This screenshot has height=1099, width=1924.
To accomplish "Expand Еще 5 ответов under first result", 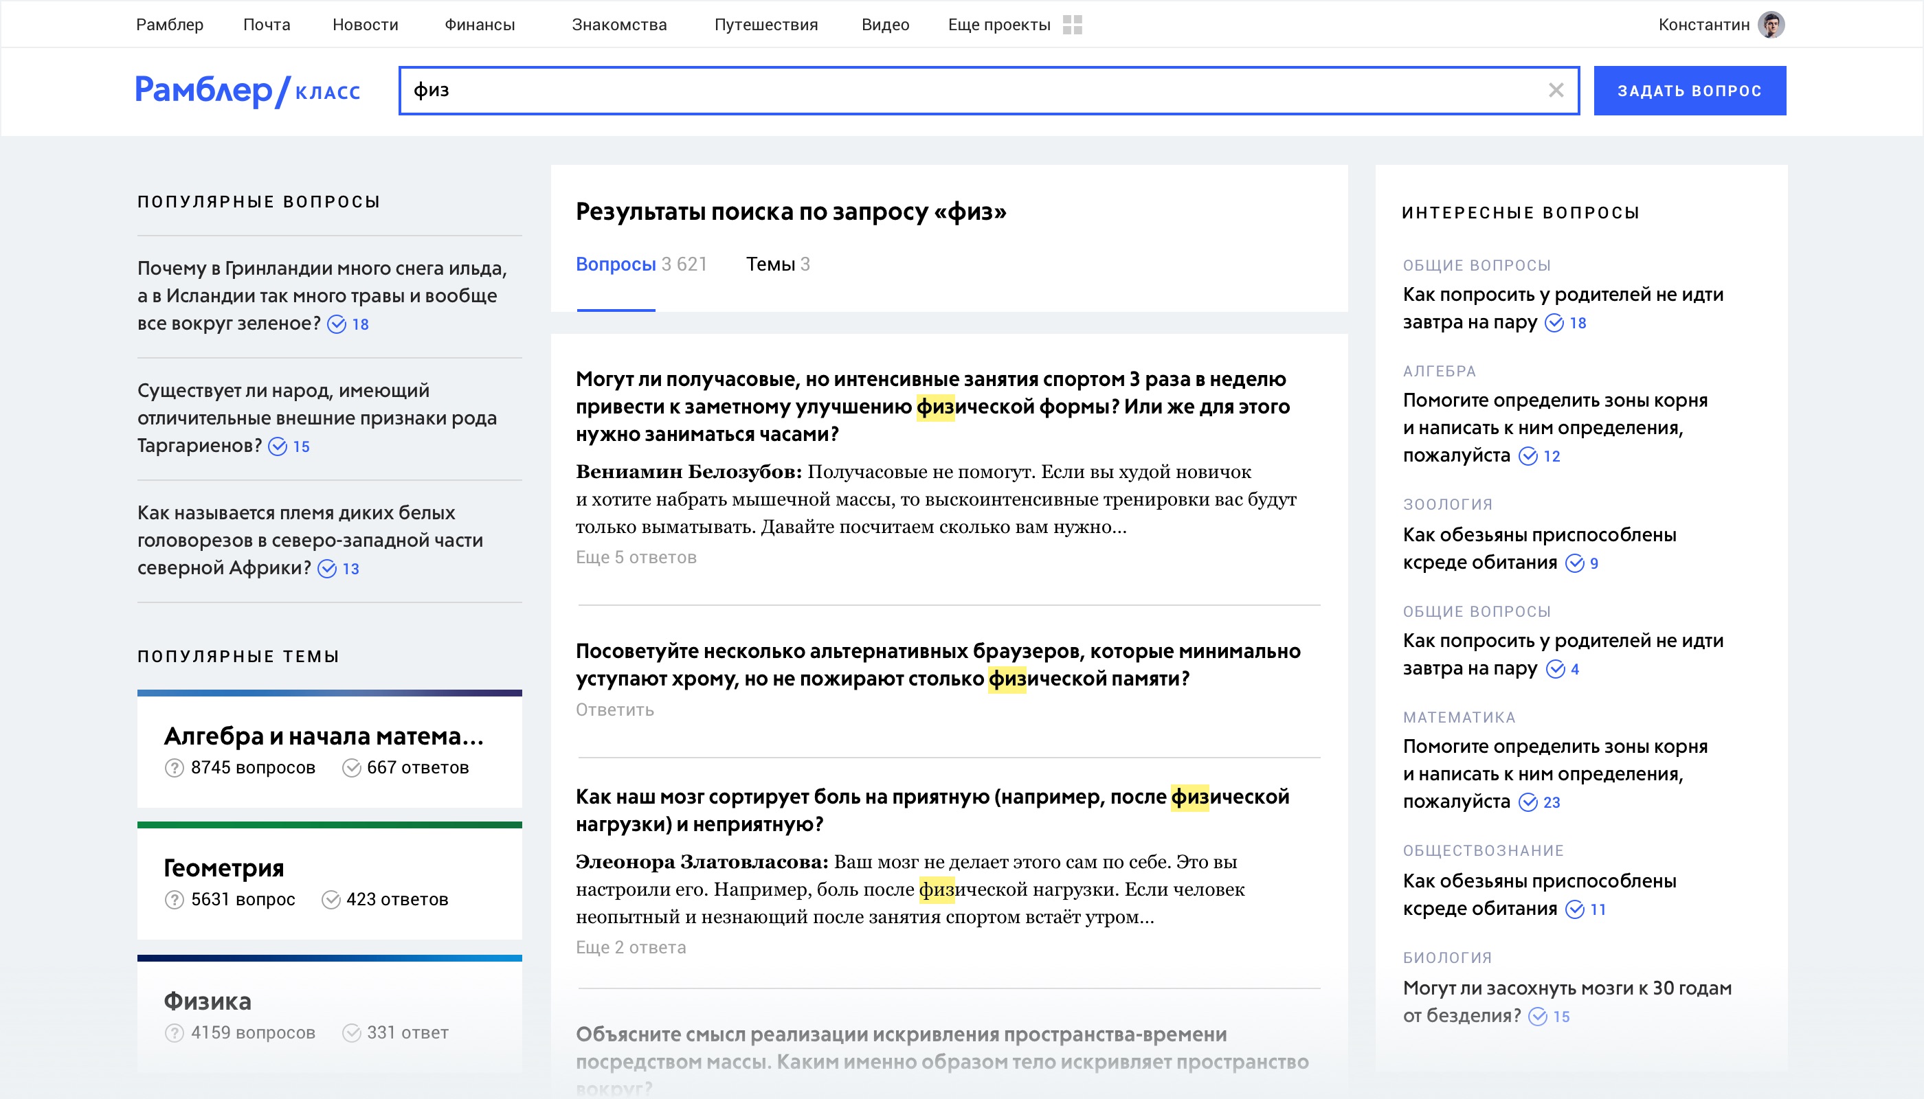I will pos(636,558).
